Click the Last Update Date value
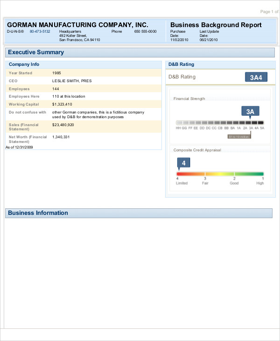280x341 pixels. pyautogui.click(x=209, y=40)
